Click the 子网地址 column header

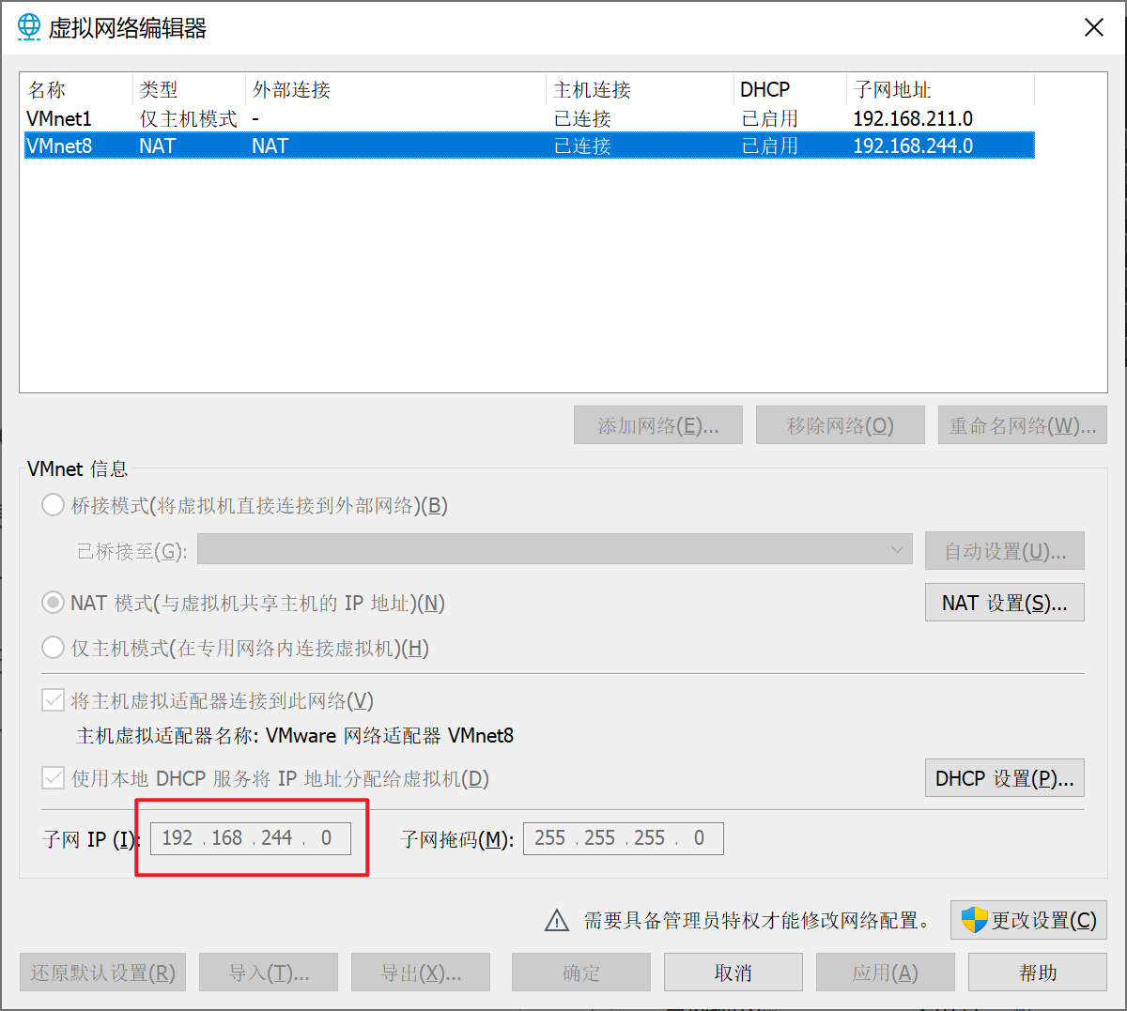pyautogui.click(x=892, y=90)
